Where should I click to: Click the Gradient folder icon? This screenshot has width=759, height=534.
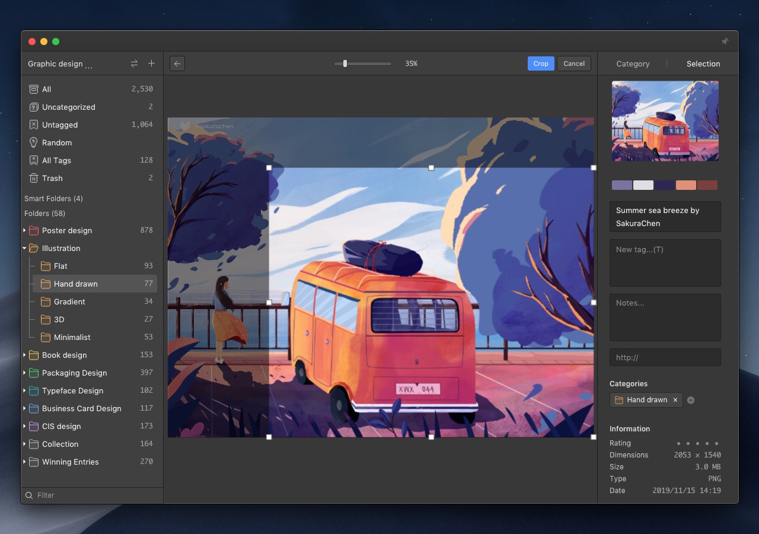(x=46, y=301)
